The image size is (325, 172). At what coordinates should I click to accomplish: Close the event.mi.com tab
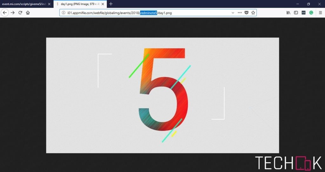[x=49, y=4]
